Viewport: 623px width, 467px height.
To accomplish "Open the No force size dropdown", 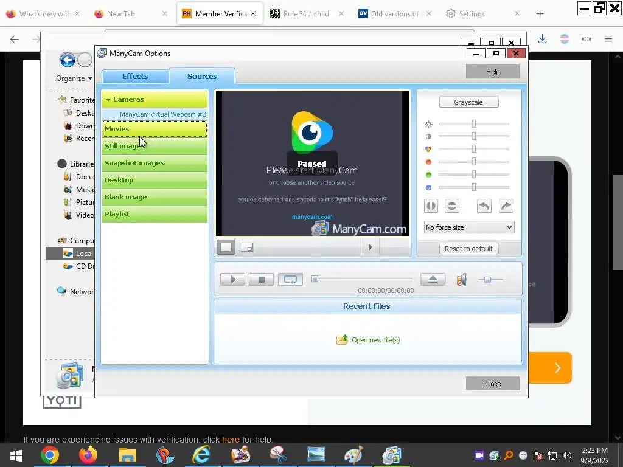I will point(469,227).
